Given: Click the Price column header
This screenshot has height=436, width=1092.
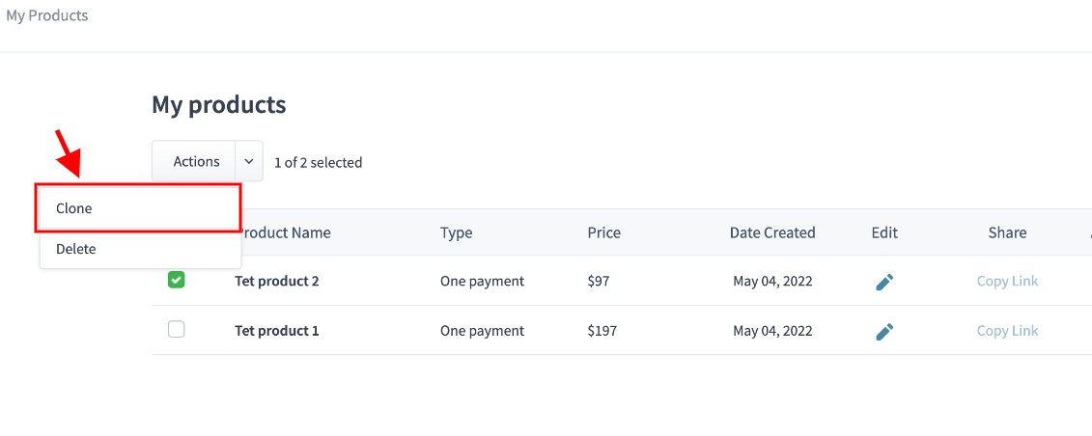Looking at the screenshot, I should [x=603, y=232].
